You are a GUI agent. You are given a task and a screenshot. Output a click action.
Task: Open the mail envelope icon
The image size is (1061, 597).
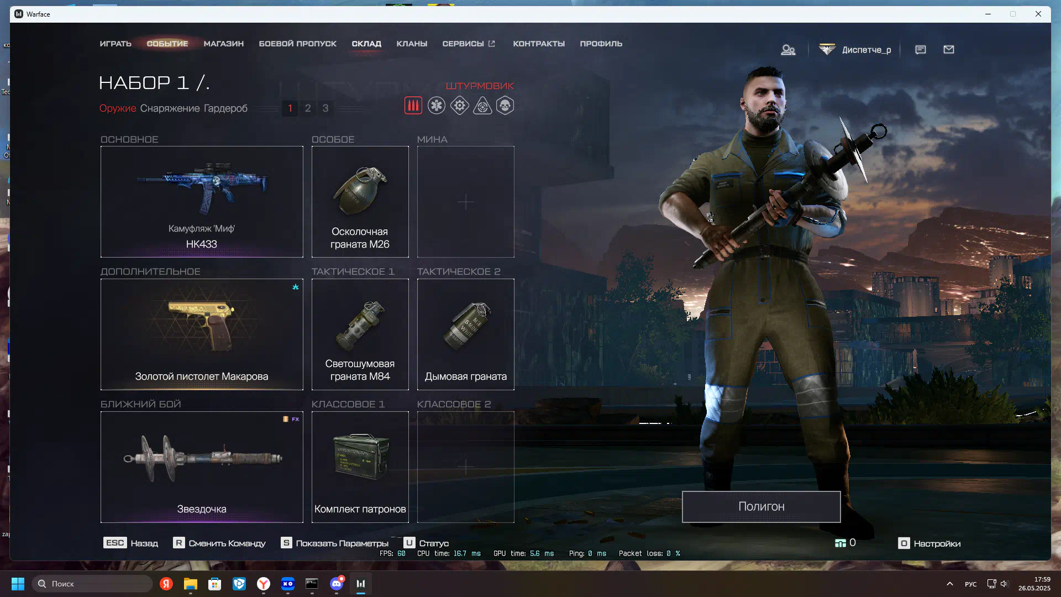click(x=949, y=50)
